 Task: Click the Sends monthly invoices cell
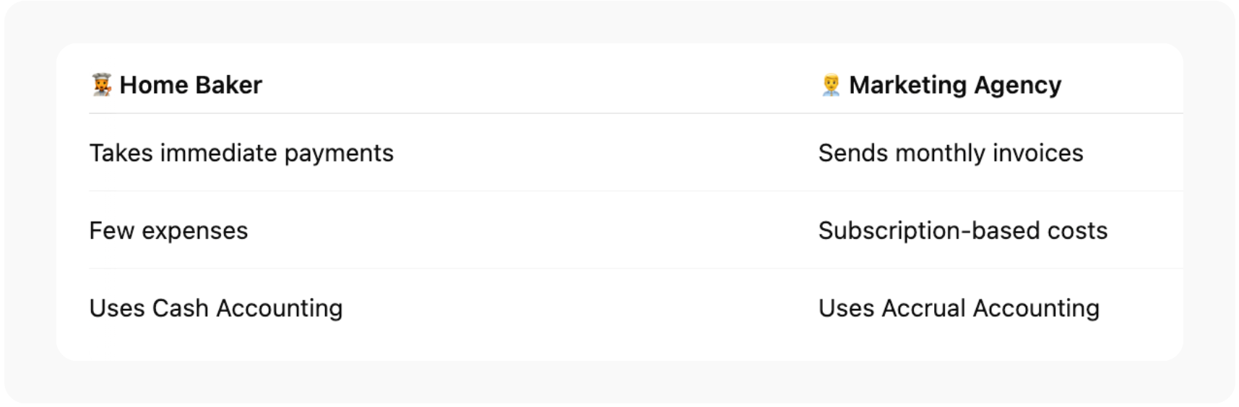pyautogui.click(x=951, y=153)
